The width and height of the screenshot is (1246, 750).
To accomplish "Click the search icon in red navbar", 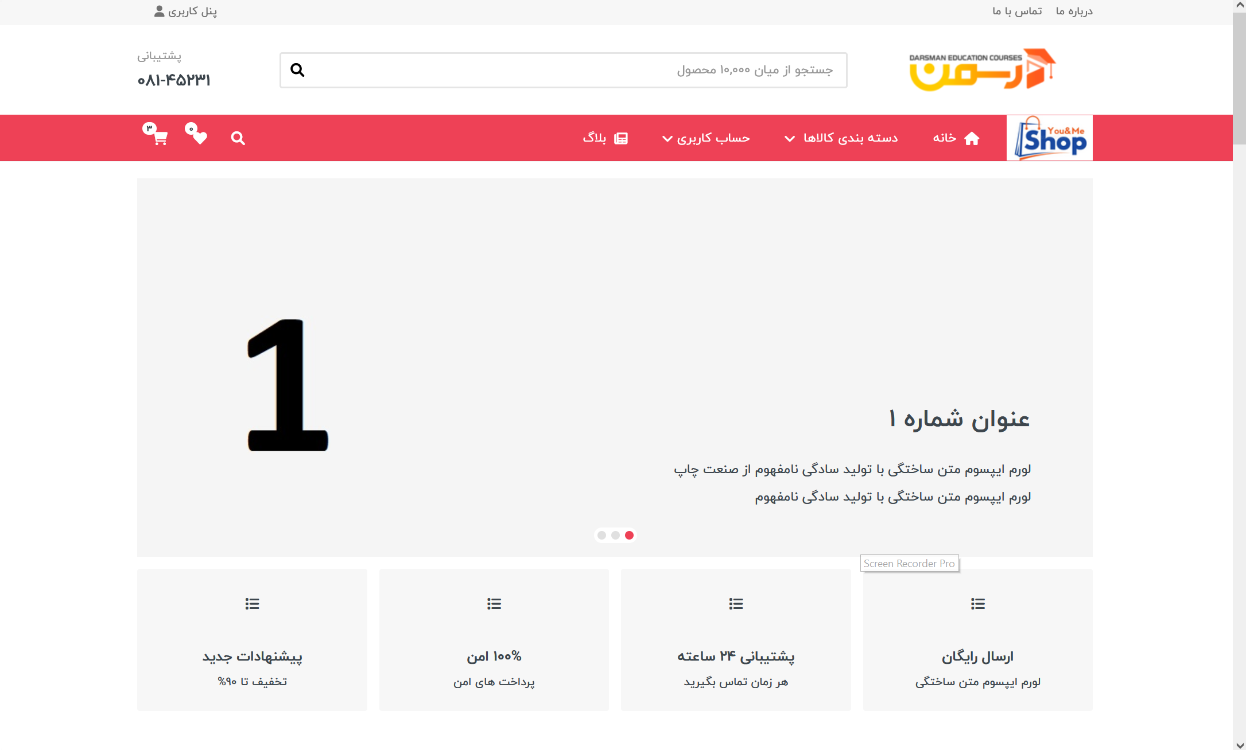I will click(238, 138).
